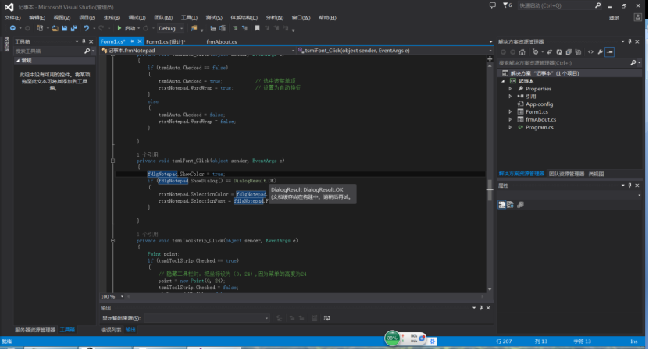
Task: Click the View Code icon in Solution Explorer
Action: [x=590, y=52]
